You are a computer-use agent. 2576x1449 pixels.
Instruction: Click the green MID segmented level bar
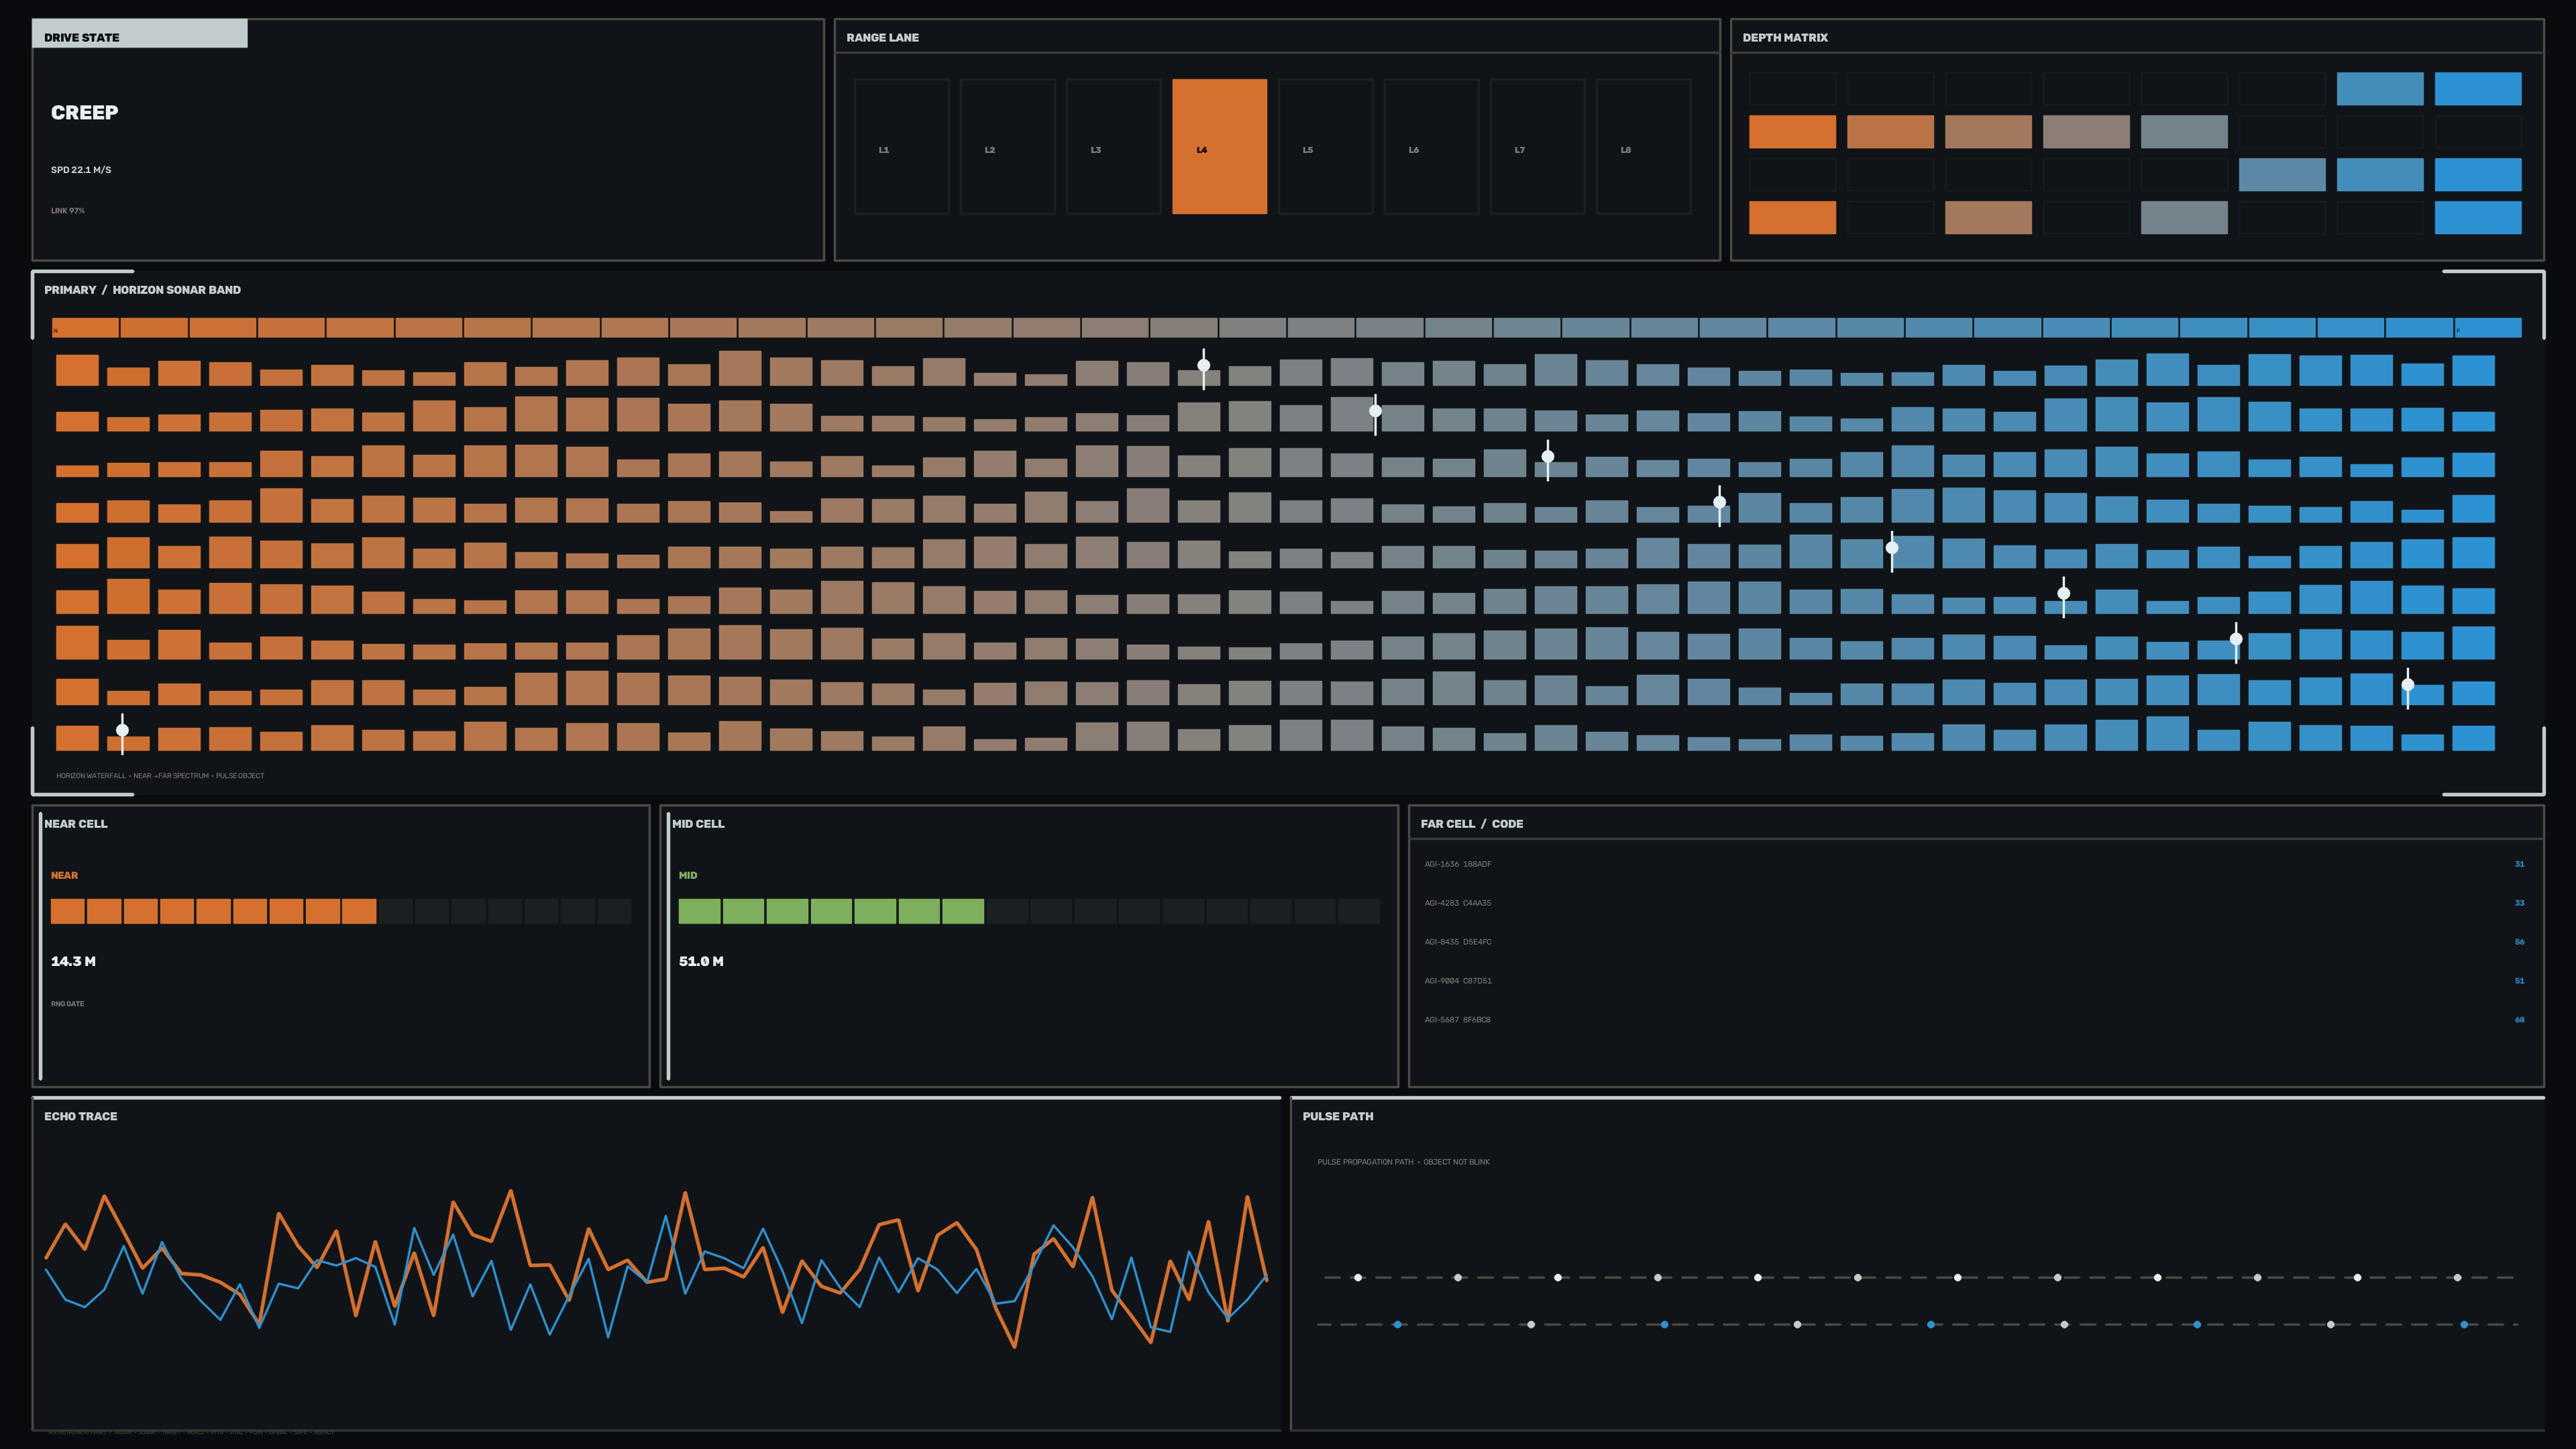tap(1029, 911)
